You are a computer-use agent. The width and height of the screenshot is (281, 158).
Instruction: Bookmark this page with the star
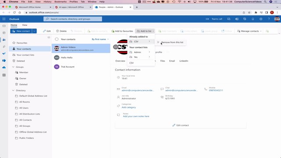click(x=249, y=13)
